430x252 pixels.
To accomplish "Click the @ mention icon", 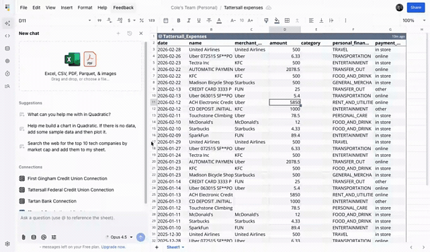I will [44, 237].
